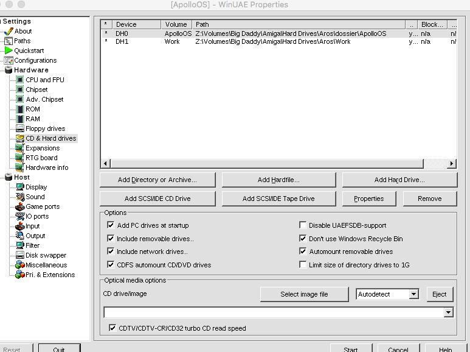Click the Output icon
The height and width of the screenshot is (352, 470).
(x=20, y=236)
